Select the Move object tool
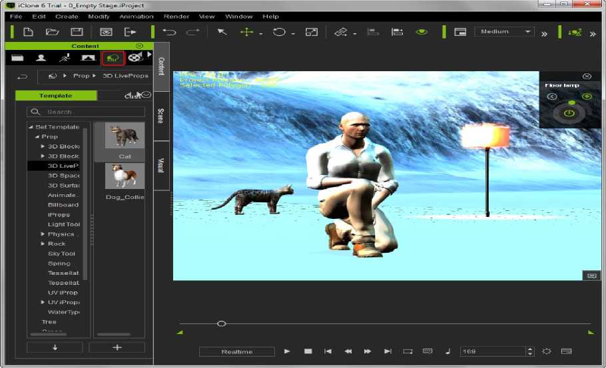This screenshot has height=368, width=606. click(x=246, y=32)
